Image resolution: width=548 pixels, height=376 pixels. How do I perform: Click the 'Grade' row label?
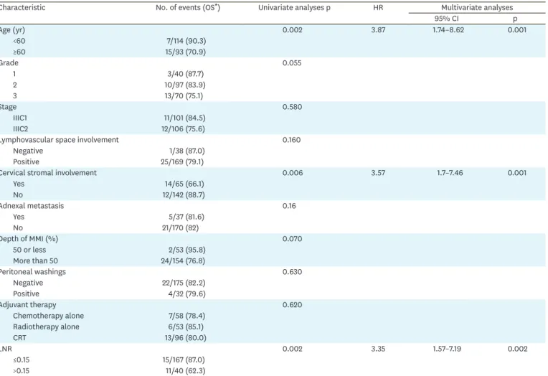tap(9, 63)
